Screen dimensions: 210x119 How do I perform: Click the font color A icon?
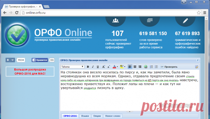114,67
